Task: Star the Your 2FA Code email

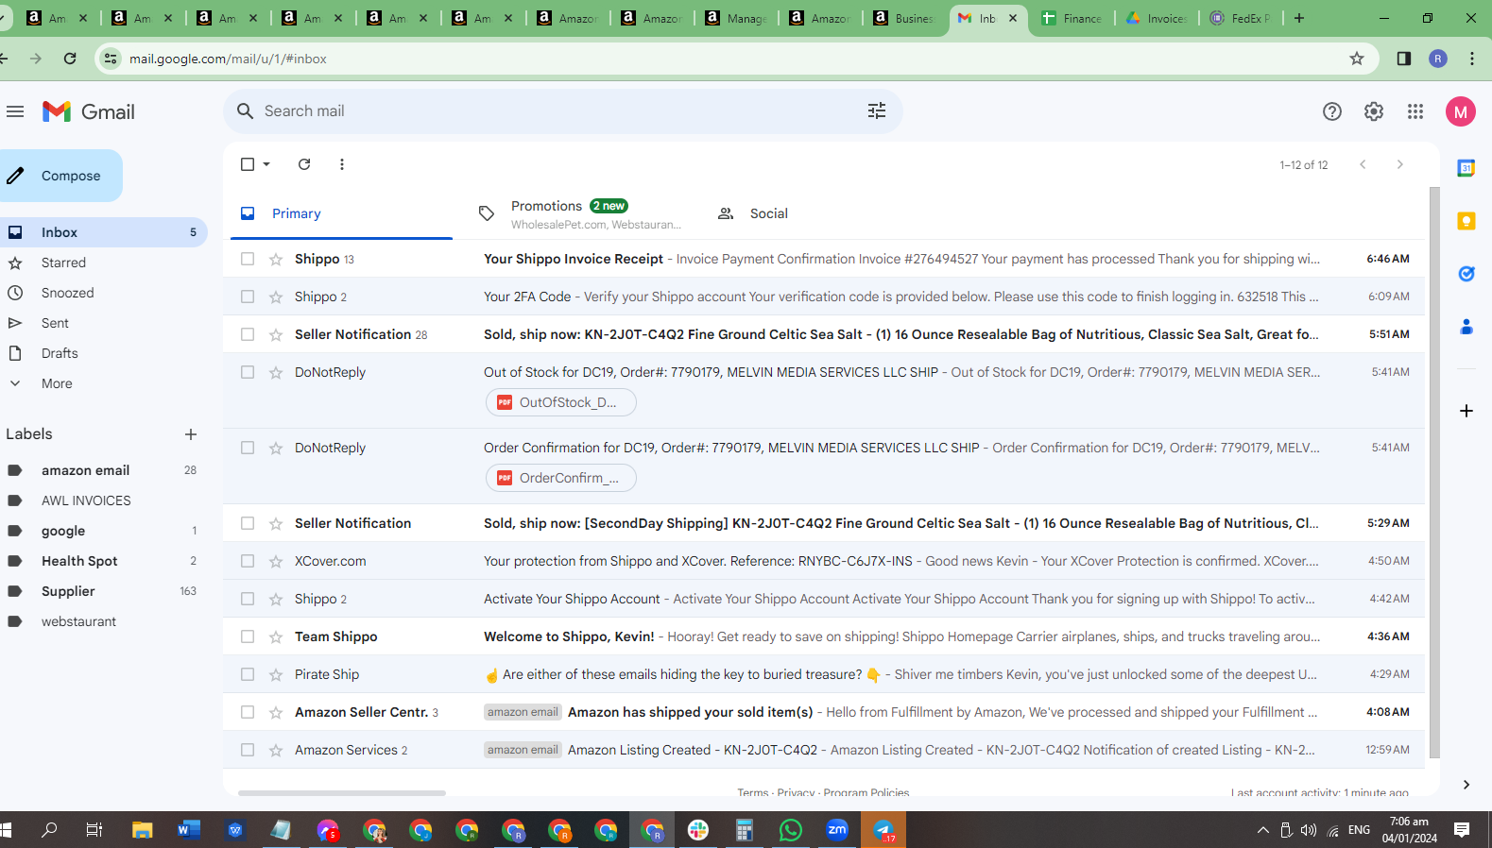Action: [x=276, y=297]
